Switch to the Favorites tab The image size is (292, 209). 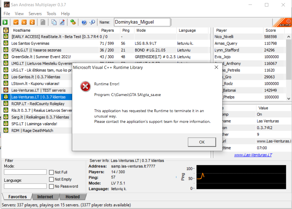(x=17, y=197)
